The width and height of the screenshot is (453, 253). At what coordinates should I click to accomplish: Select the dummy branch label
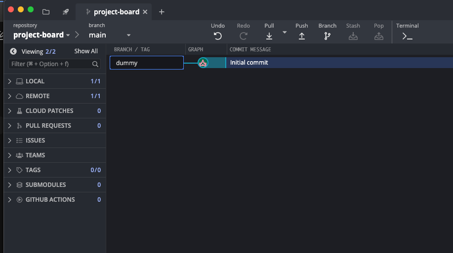[x=147, y=63]
